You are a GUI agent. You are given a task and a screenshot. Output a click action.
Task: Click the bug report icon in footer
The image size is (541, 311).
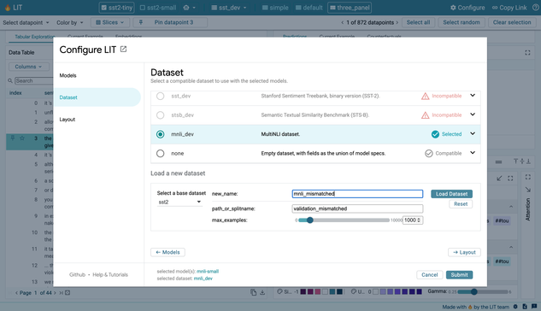pyautogui.click(x=515, y=307)
